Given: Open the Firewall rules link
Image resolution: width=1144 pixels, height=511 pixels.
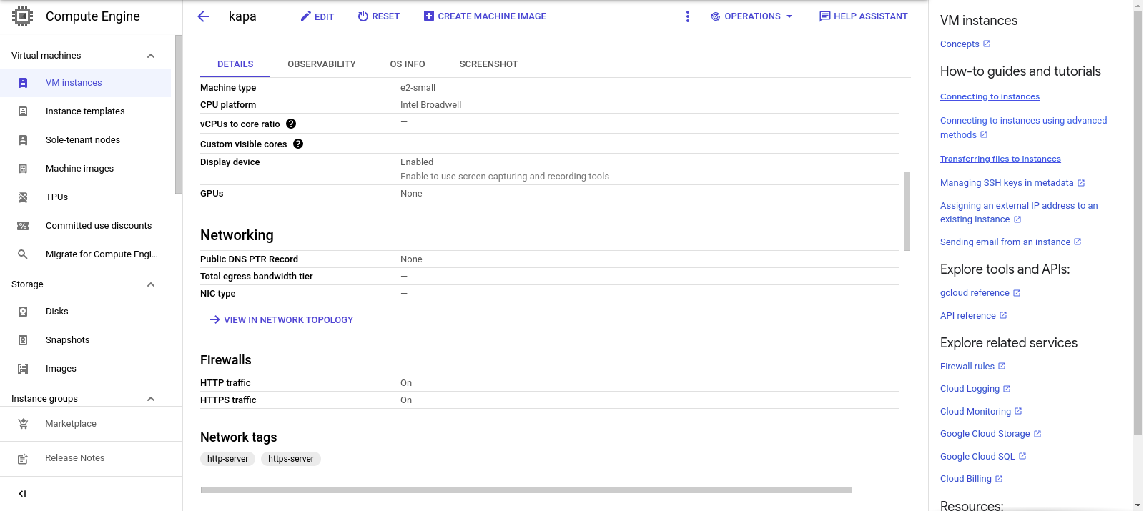Looking at the screenshot, I should (x=972, y=367).
